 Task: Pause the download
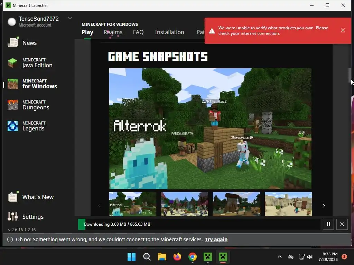[x=328, y=224]
